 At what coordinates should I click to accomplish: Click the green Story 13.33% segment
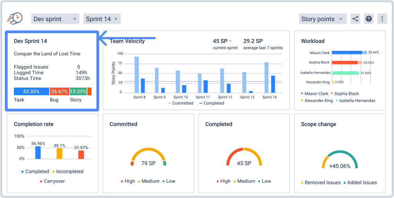point(78,91)
